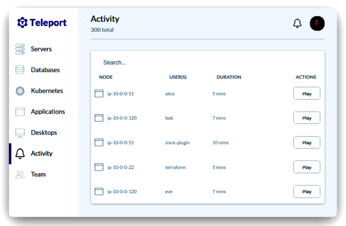Click the Teleport gear logo icon

coord(22,23)
